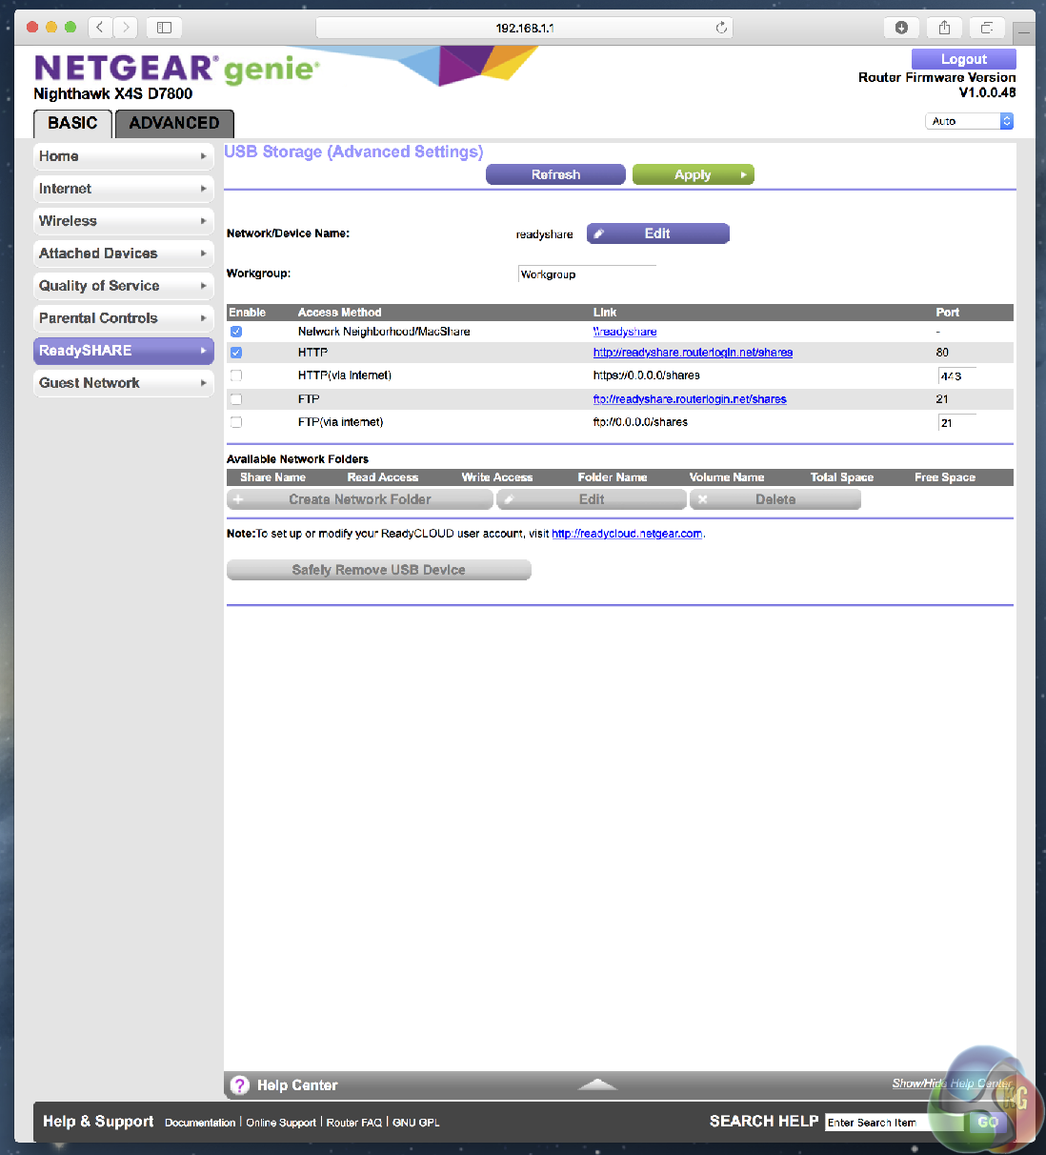Click Safely Remove USB Device
1046x1155 pixels.
378,570
